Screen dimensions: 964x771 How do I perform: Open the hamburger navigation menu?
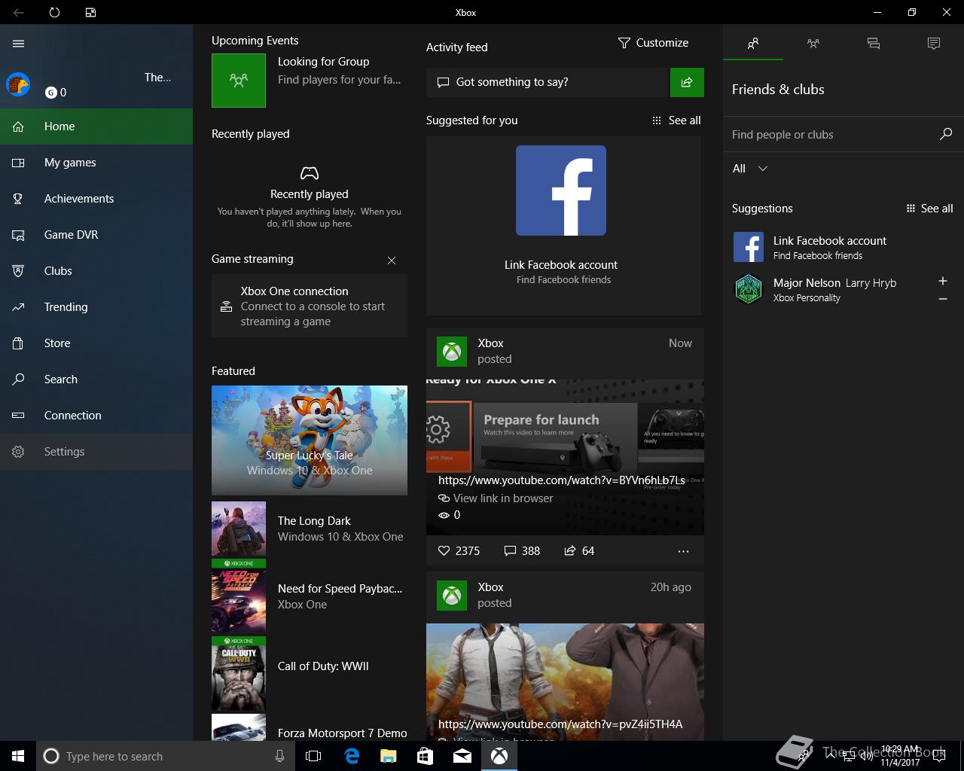click(19, 44)
